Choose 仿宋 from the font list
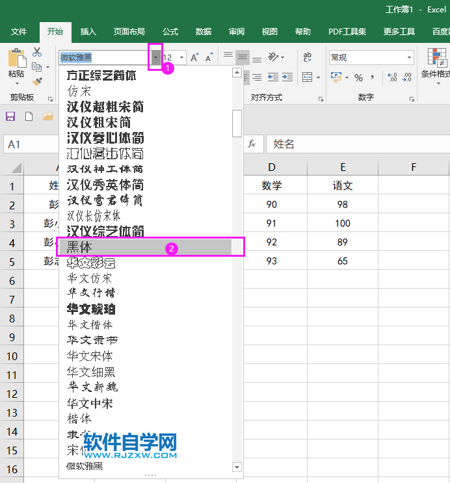 tap(145, 92)
